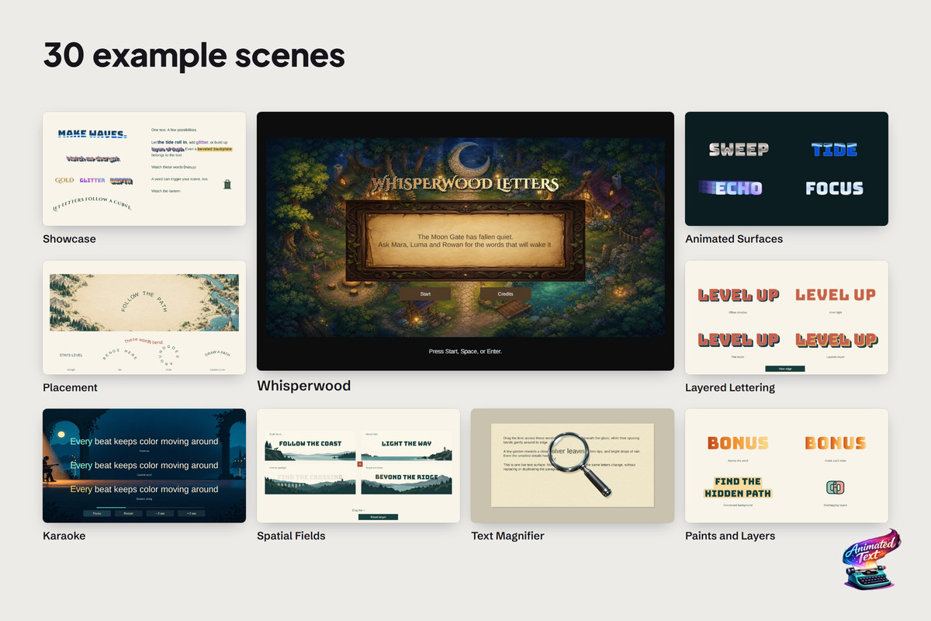The width and height of the screenshot is (931, 621).
Task: Click the Whisperwood scene title
Action: 304,386
